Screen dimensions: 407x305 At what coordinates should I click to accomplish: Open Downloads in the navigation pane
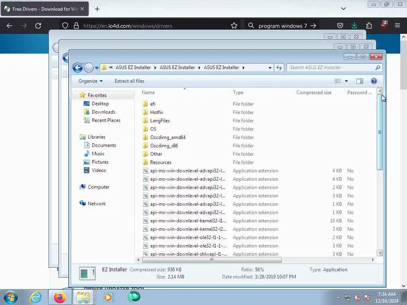click(103, 112)
